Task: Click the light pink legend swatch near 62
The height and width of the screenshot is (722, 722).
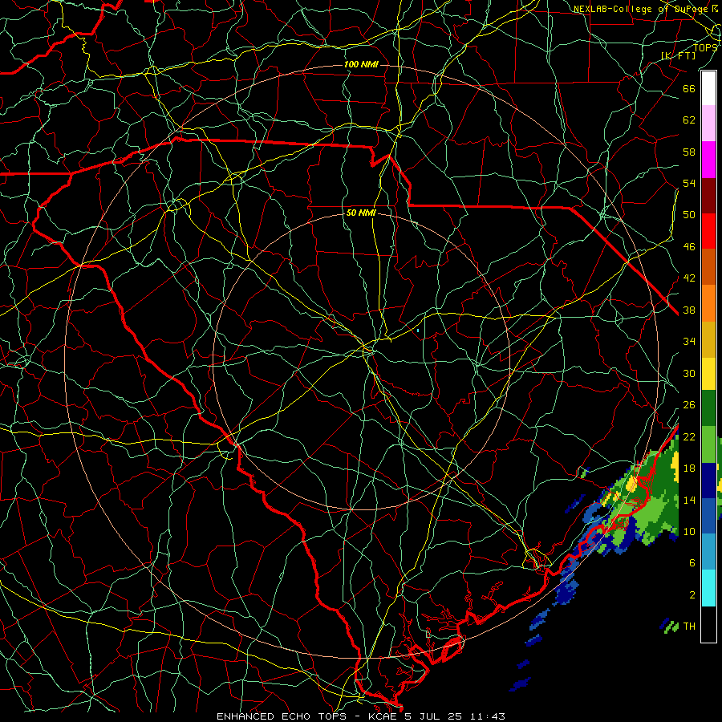Action: 708,124
